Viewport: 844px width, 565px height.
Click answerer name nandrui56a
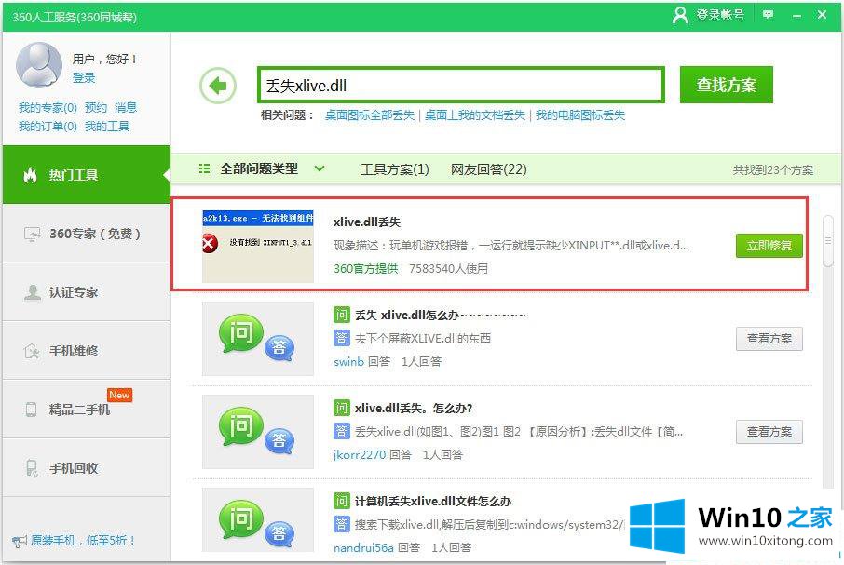(x=364, y=547)
